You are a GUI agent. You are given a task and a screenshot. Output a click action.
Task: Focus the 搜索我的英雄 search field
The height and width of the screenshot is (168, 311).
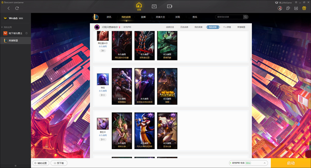pyautogui.click(x=229, y=17)
